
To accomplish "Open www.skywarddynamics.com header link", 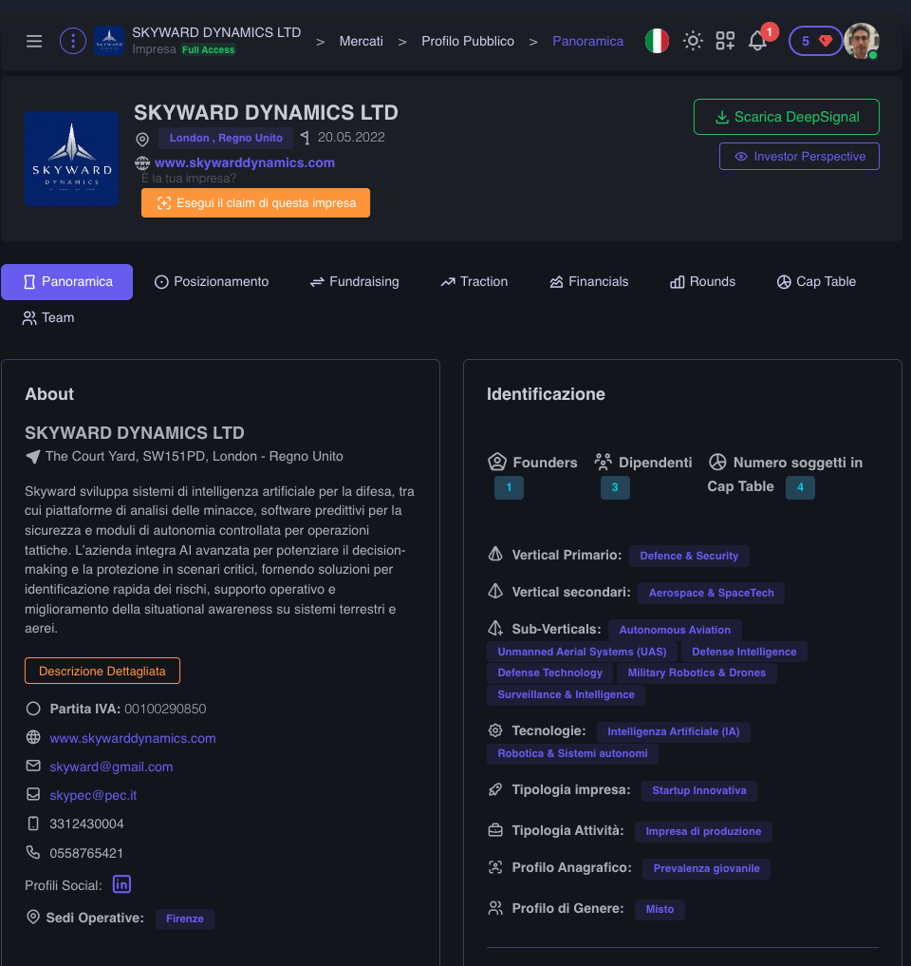I will [x=245, y=162].
